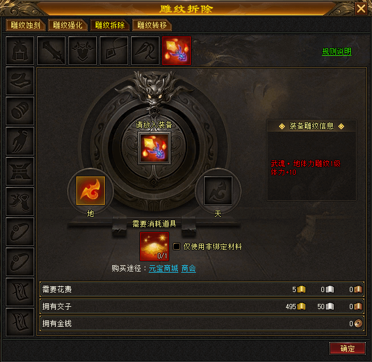Select the wrist bracer equipment slot

(x=20, y=111)
